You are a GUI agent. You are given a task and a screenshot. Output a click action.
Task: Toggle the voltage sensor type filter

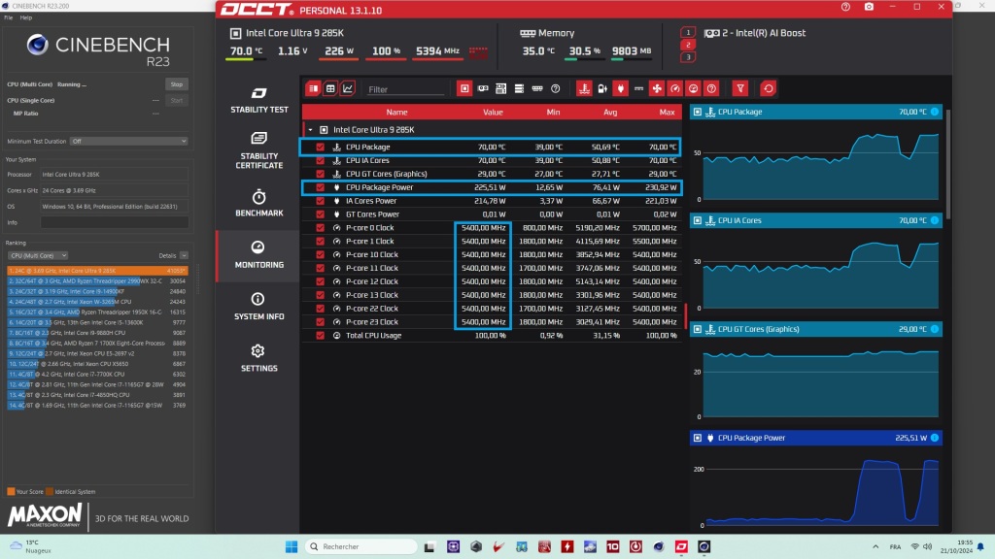(x=602, y=88)
